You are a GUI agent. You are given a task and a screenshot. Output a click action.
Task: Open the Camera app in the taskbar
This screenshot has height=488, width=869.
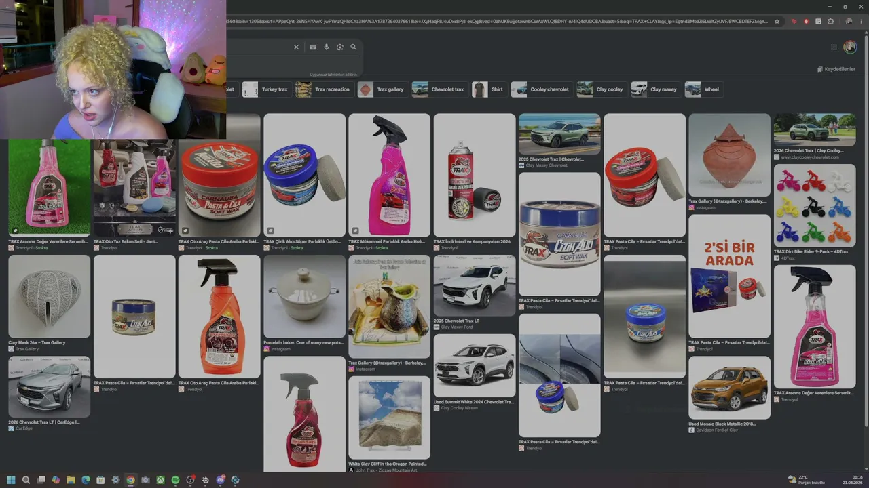coord(145,480)
